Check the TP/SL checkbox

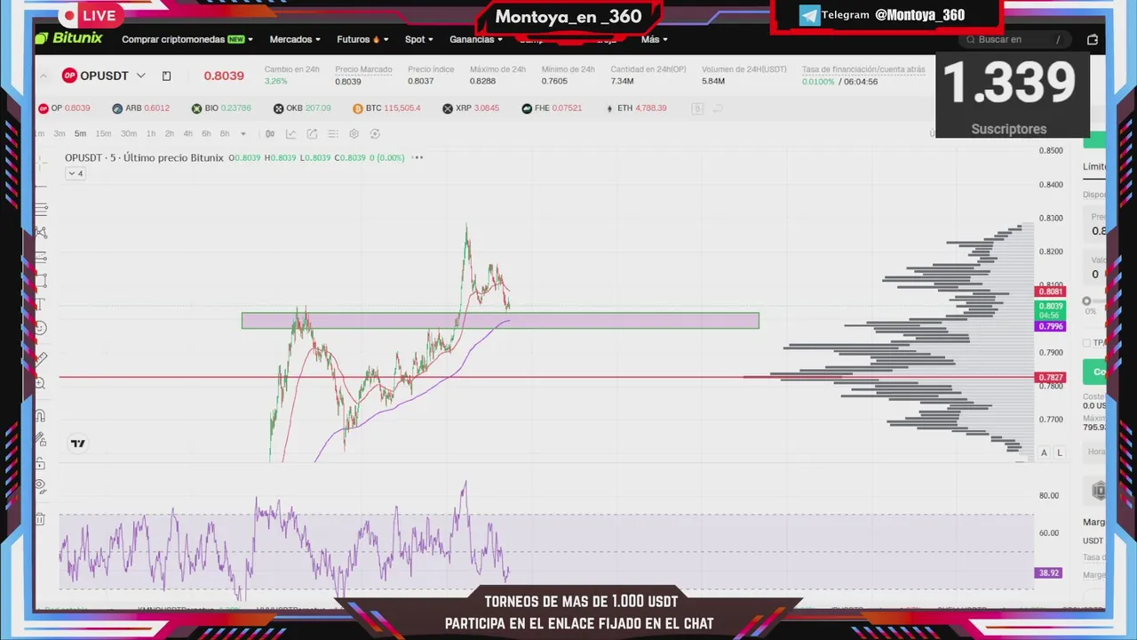1086,343
